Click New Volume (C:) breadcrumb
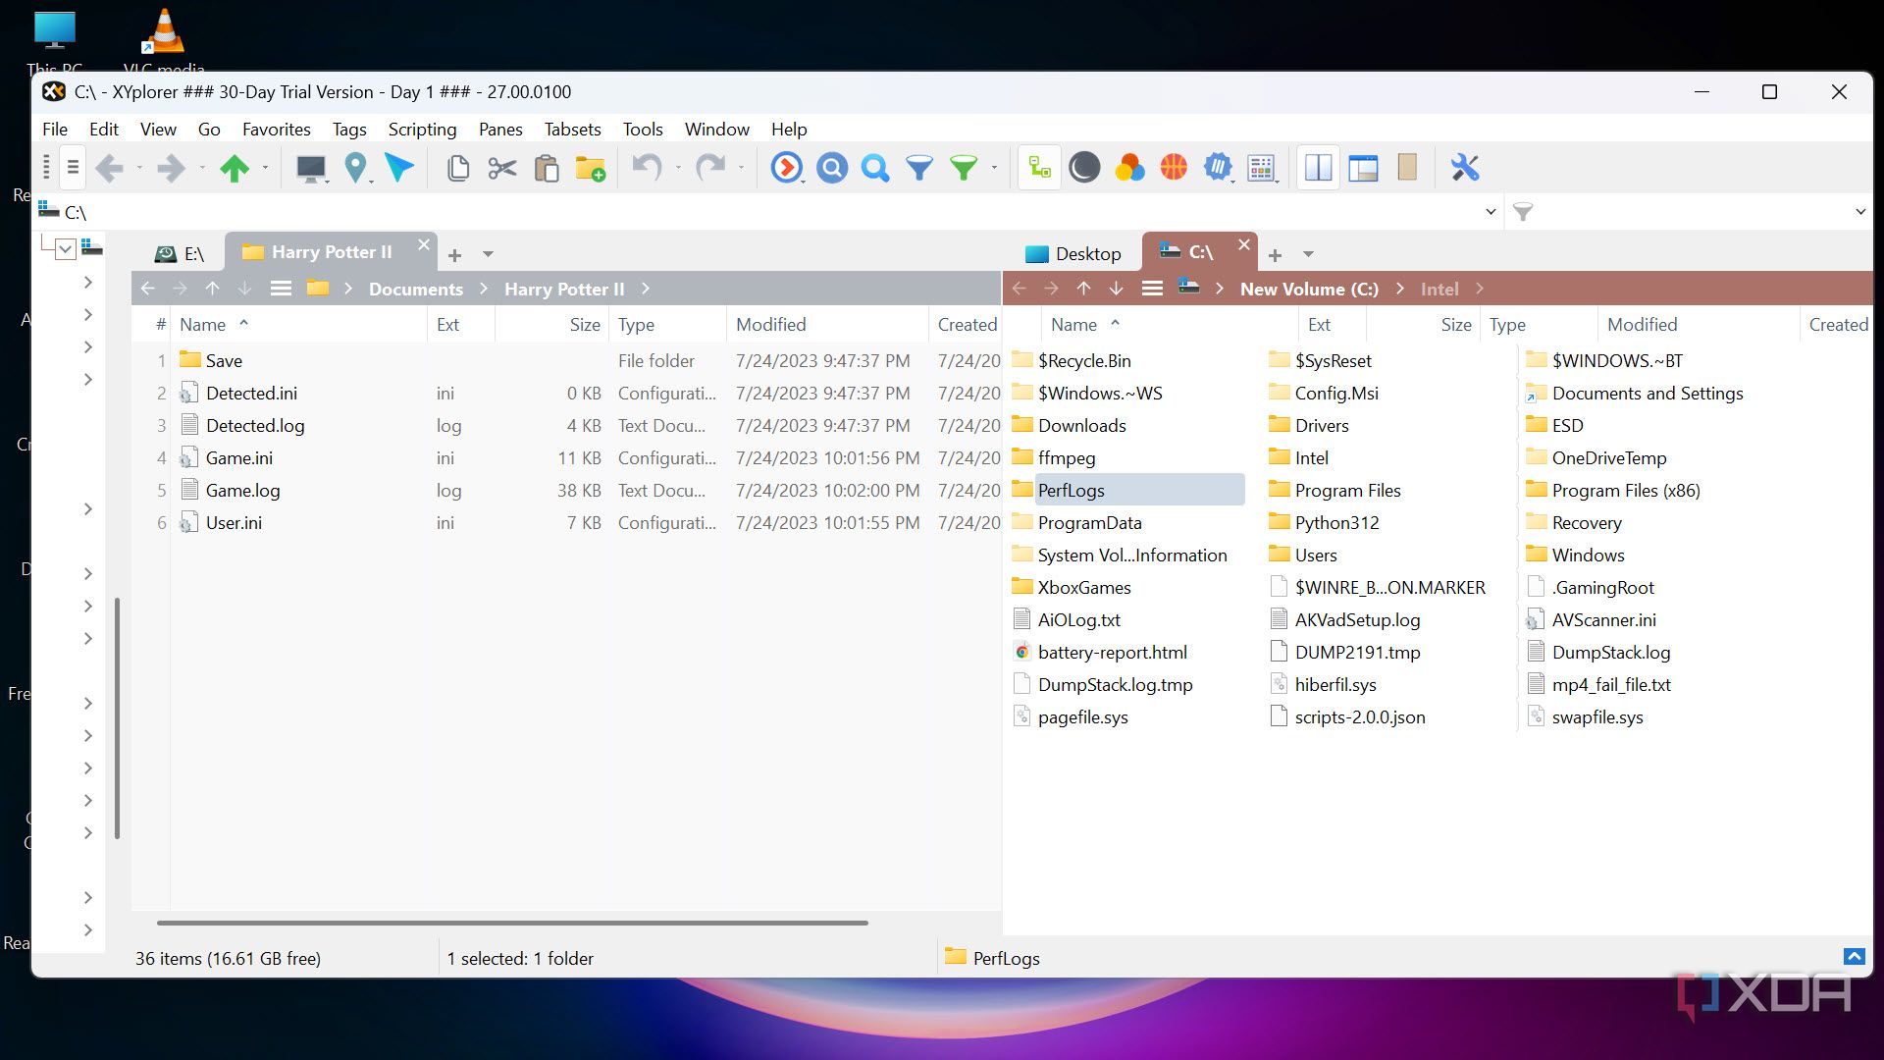Screen dimensions: 1884x1060 pyautogui.click(x=1309, y=289)
